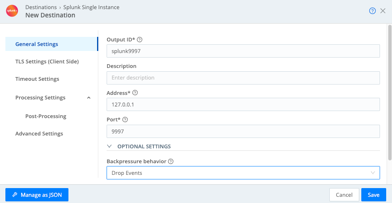
Task: Open the Timeout Settings tab
Action: click(x=37, y=79)
